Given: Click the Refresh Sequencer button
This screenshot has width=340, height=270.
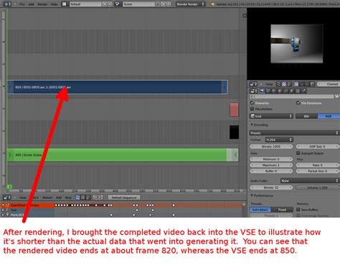Looking at the screenshot, I should (124, 197).
